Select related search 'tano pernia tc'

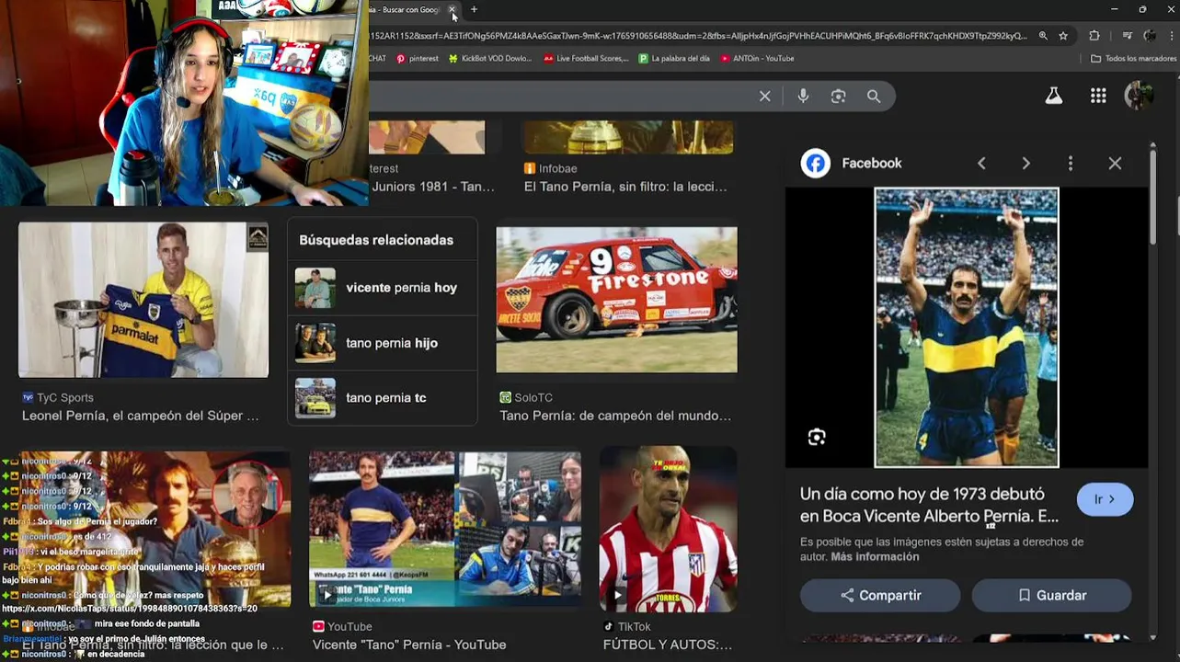click(x=383, y=398)
